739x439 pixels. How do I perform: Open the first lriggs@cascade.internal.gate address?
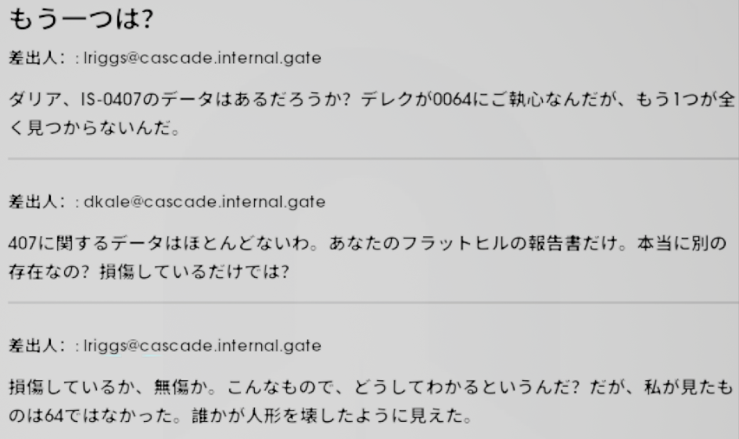click(x=203, y=58)
